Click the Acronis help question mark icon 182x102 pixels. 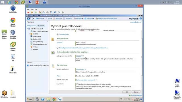(141, 18)
